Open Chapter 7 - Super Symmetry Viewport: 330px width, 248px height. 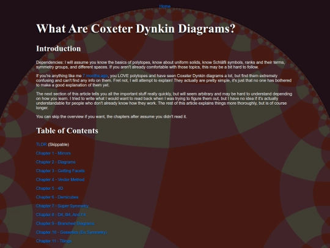tap(62, 206)
